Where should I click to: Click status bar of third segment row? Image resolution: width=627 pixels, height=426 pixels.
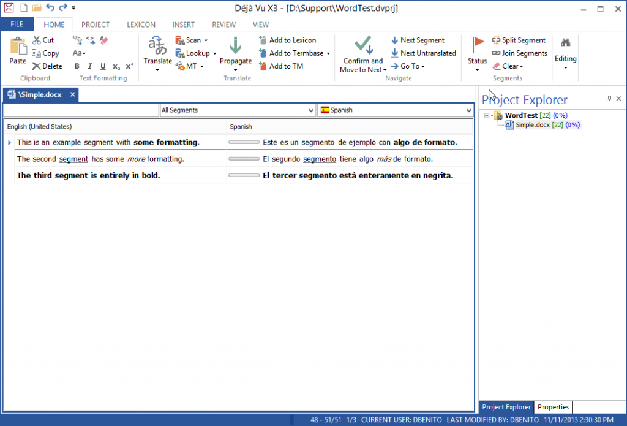(x=244, y=175)
